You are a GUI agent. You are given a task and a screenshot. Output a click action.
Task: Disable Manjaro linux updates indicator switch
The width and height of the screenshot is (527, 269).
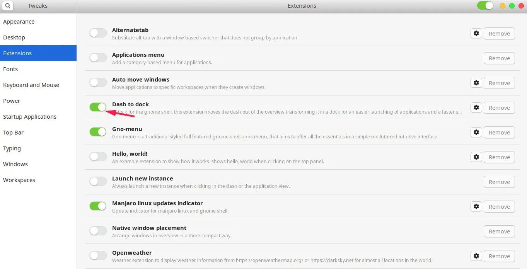[x=98, y=206]
